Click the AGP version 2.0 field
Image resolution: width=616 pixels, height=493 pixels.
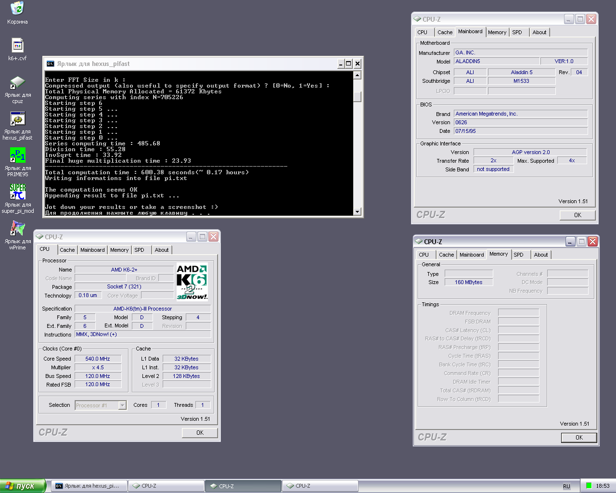530,152
